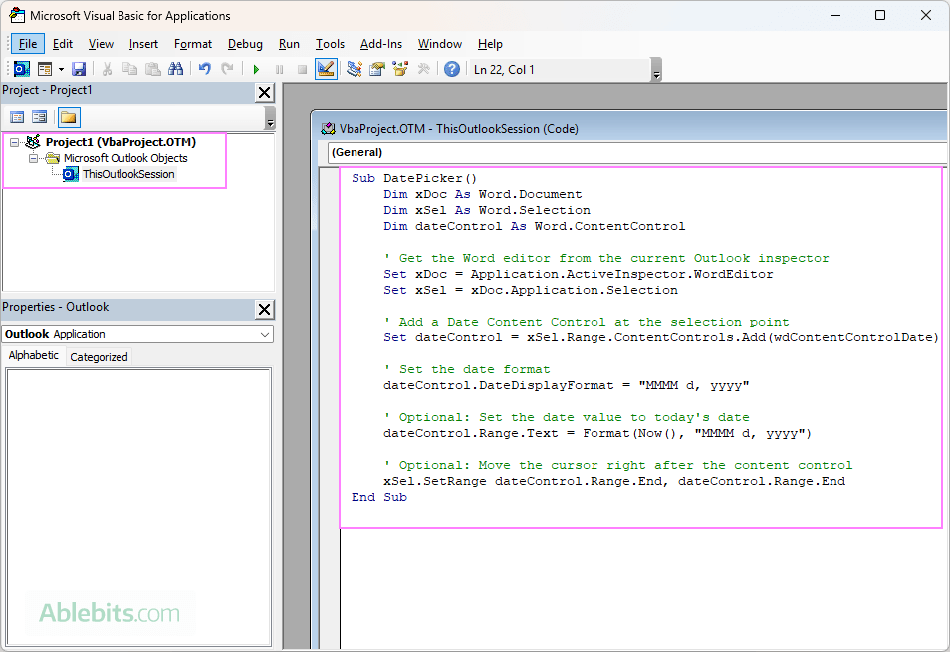950x652 pixels.
Task: Click the View Microsoft Outlook toolbar icon
Action: click(21, 69)
